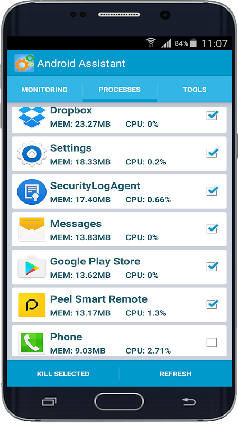238x424 pixels.
Task: Open the Tools tab
Action: (195, 90)
